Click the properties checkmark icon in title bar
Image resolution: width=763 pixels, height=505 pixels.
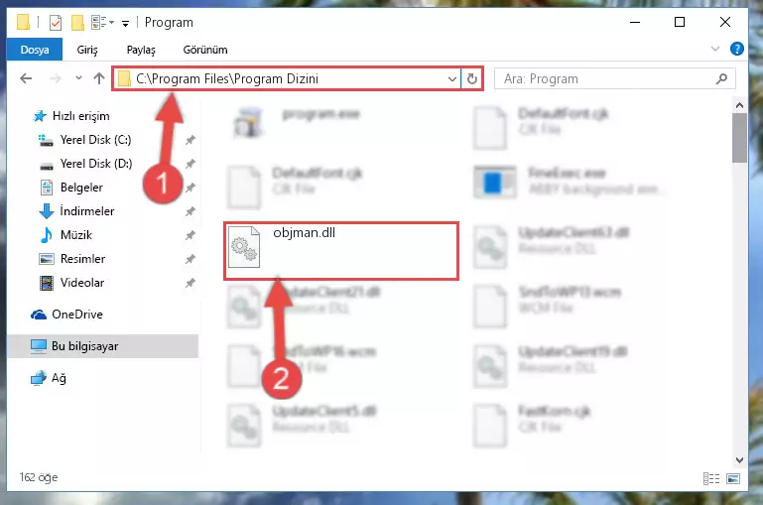click(x=56, y=23)
